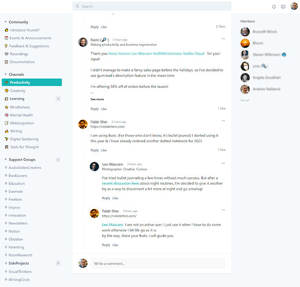Select the Productivity channel
This screenshot has height=287, width=300.
click(32, 82)
